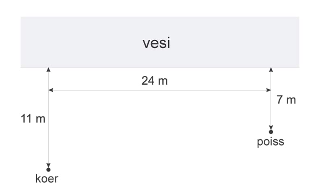This screenshot has width=316, height=193.
Task: Click the arrowhead pointing down at koer
Action: [x=48, y=165]
